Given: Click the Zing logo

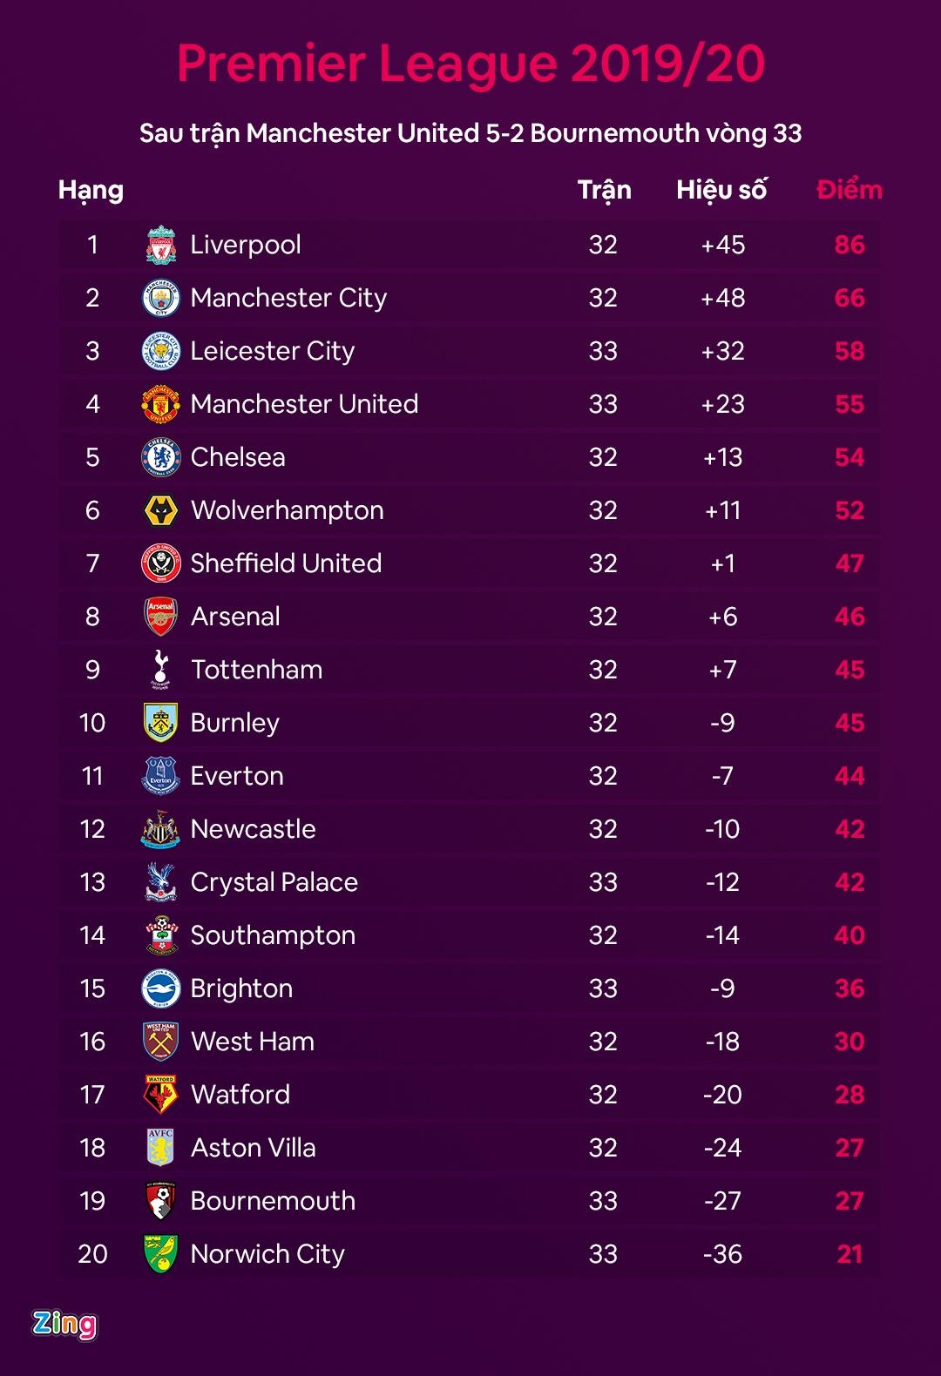Looking at the screenshot, I should [64, 1324].
